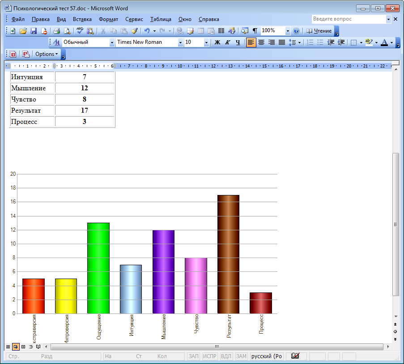Open the Options dropdown button
404x364 pixels.
[47, 54]
